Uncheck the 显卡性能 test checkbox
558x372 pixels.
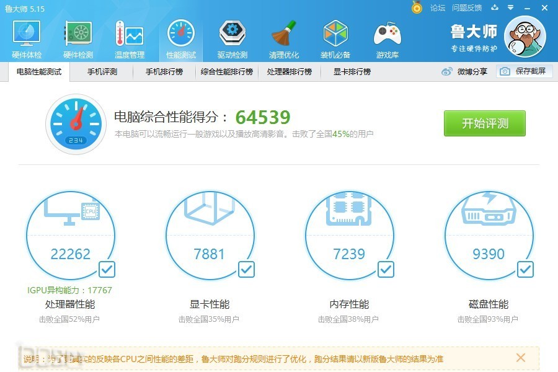(246, 269)
